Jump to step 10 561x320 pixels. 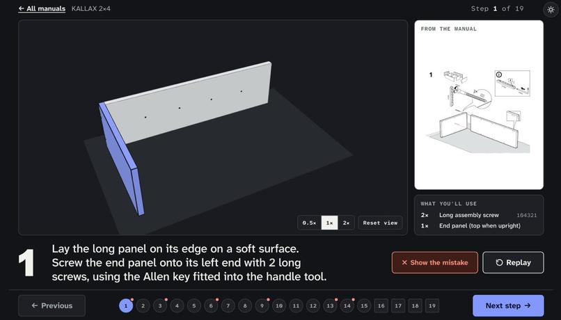click(x=279, y=305)
